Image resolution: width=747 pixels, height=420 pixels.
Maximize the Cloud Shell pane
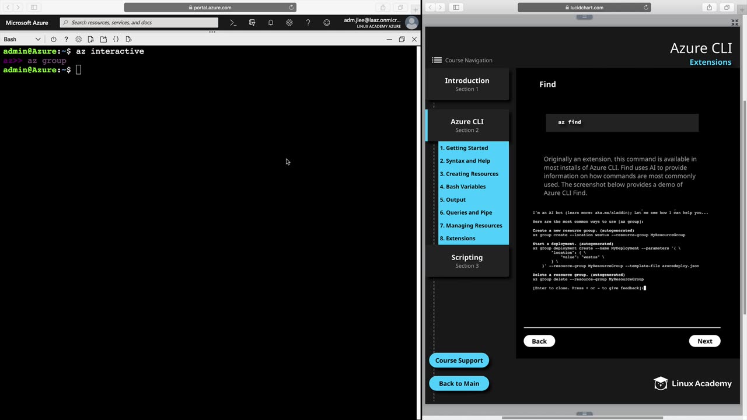coord(402,39)
